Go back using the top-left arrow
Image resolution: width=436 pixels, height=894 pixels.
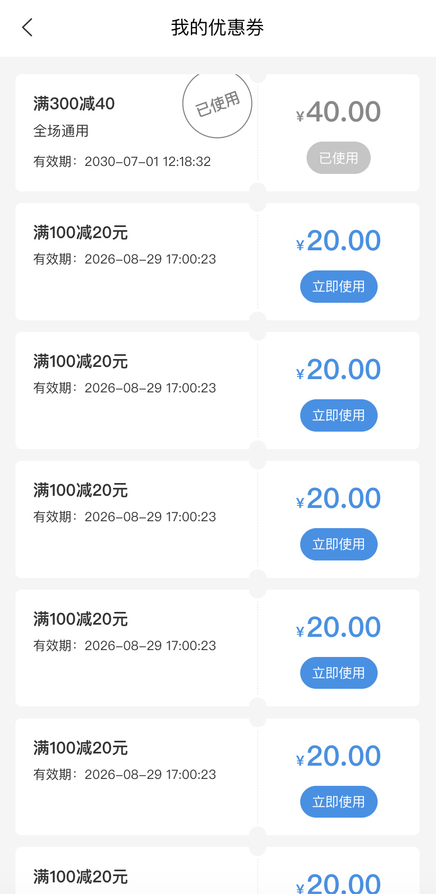[x=28, y=28]
